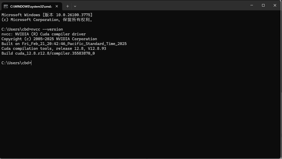Viewport: 282px width, 159px height.
Task: Click the nvcc --version command text
Action: click(x=47, y=29)
